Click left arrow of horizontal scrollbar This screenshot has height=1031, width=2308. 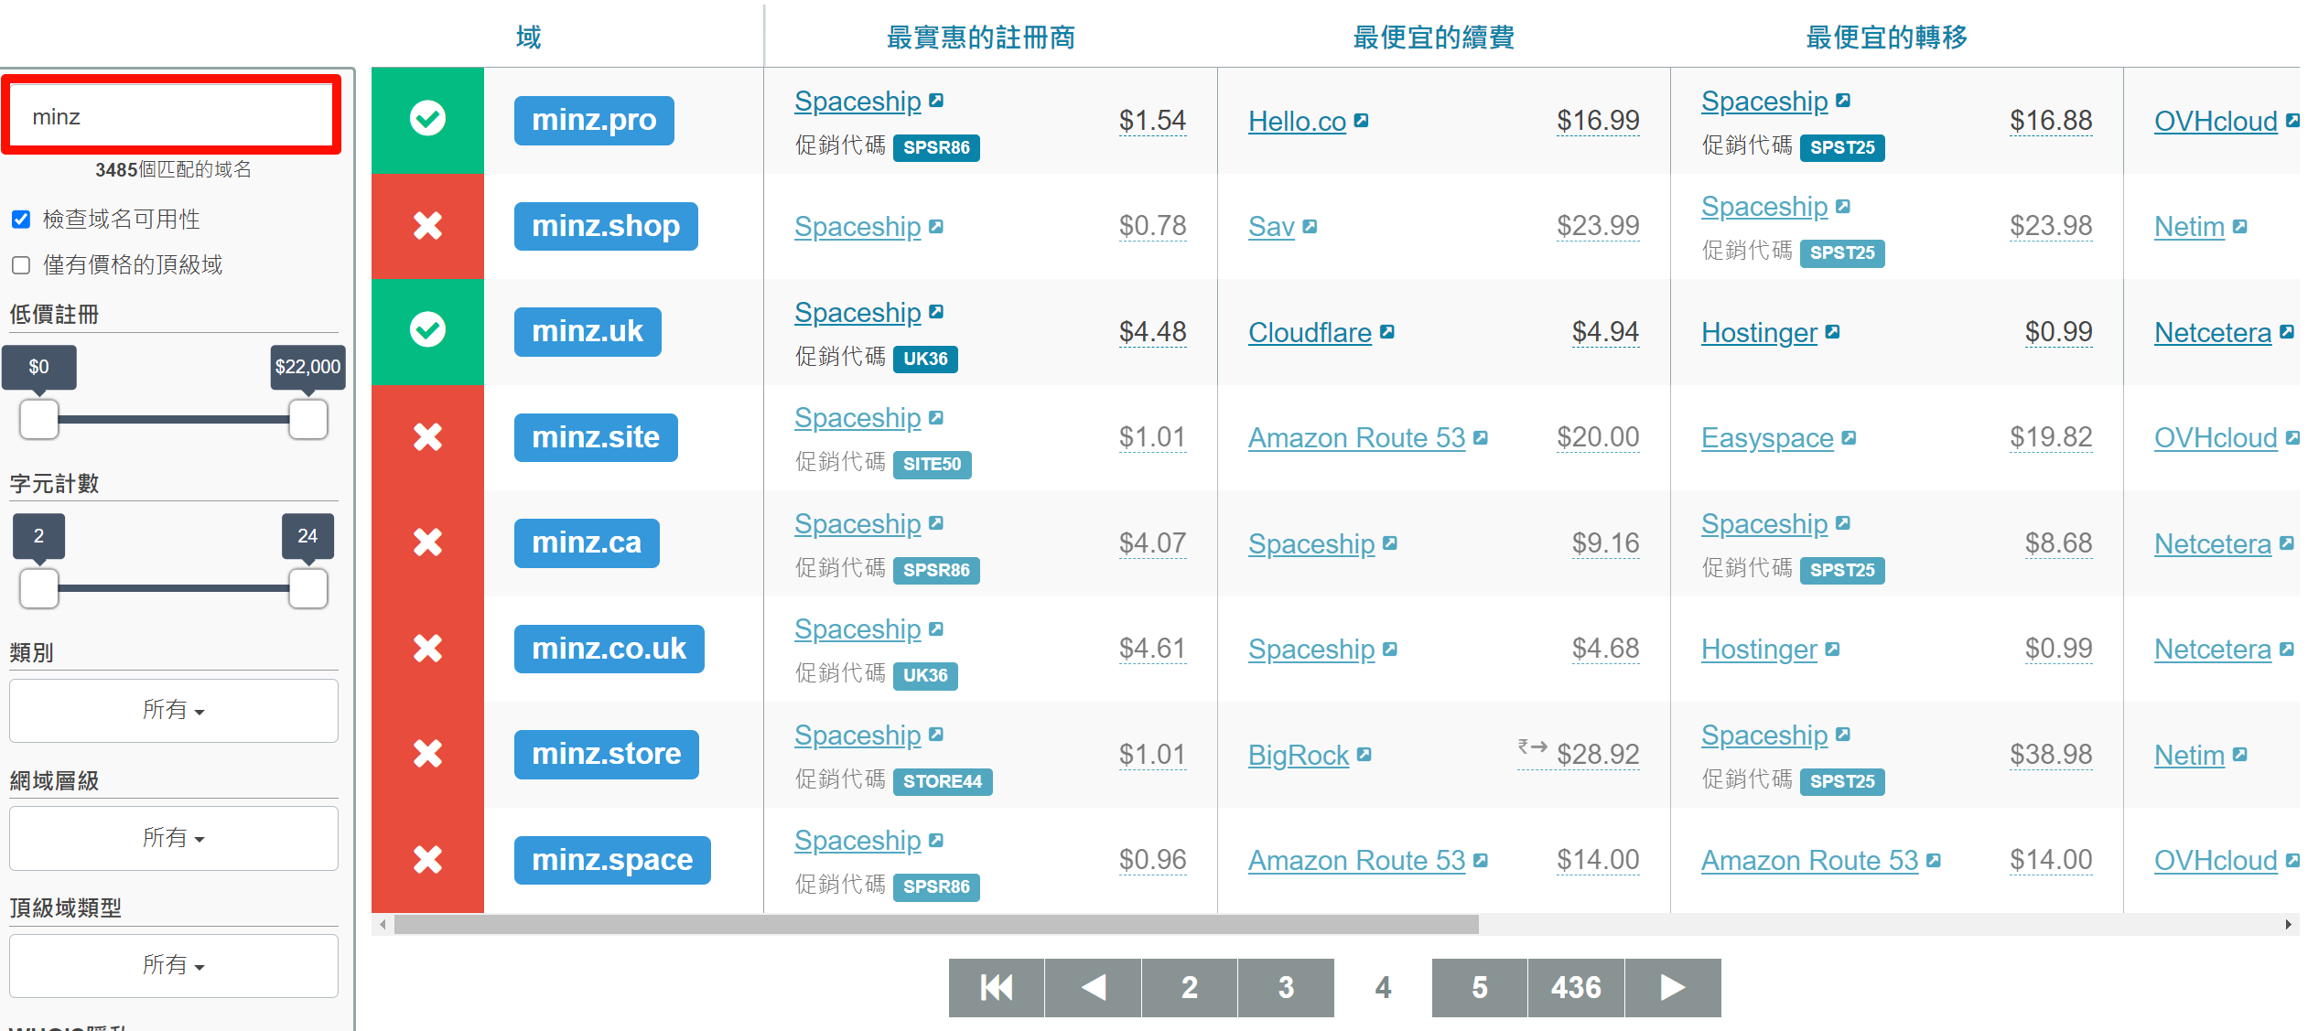click(x=383, y=925)
